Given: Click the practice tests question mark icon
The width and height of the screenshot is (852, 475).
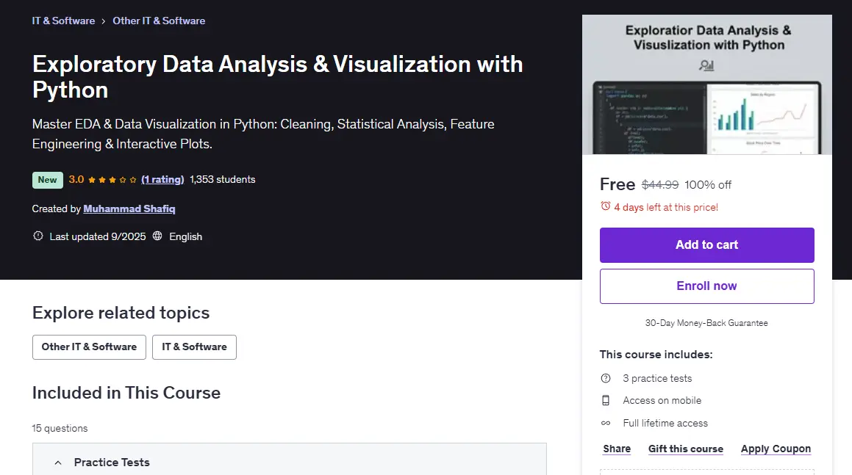Looking at the screenshot, I should 606,378.
